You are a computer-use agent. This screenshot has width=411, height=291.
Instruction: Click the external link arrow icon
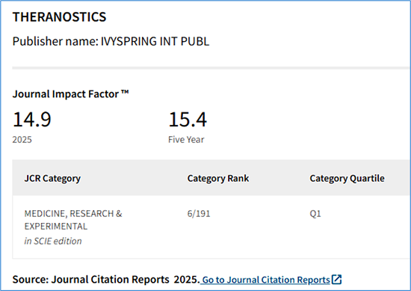(x=336, y=279)
